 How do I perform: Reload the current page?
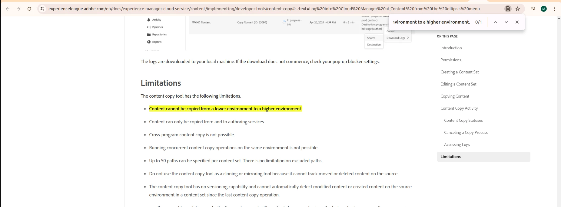pos(29,9)
